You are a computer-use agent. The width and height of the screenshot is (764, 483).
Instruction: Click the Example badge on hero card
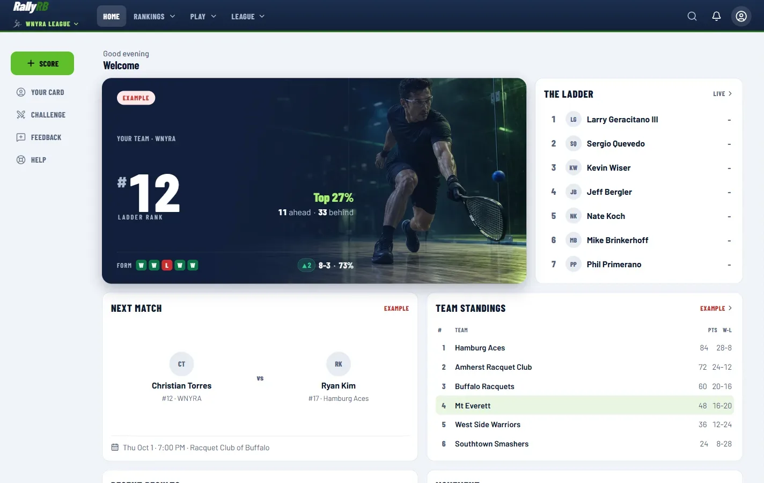pos(136,98)
